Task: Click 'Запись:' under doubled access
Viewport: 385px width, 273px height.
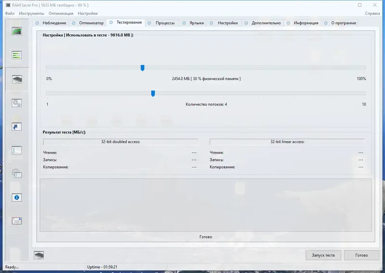Action: [50, 160]
